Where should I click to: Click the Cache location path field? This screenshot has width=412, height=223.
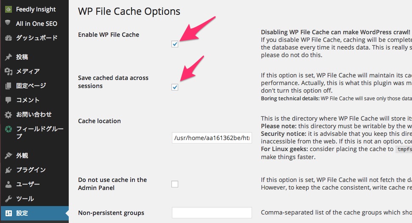212,138
